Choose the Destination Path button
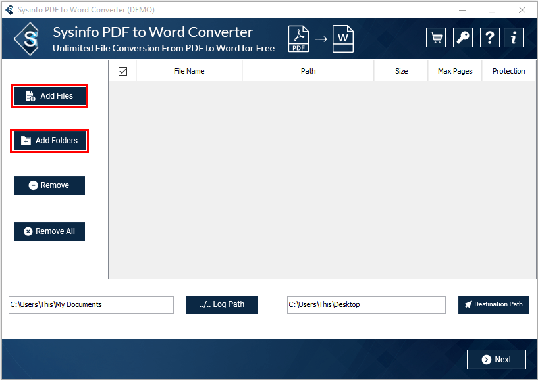Viewport: 538px width, 380px height. point(493,304)
